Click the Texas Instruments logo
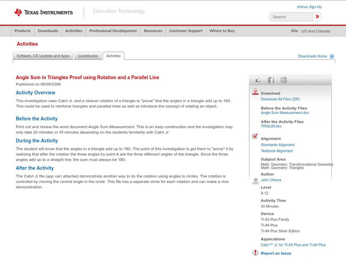Viewport: 346px width, 259px height. click(x=43, y=13)
